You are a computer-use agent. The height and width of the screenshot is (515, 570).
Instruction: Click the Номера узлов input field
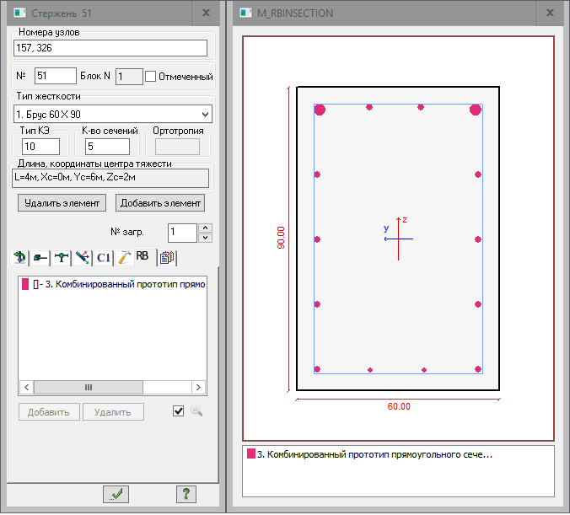pyautogui.click(x=110, y=48)
